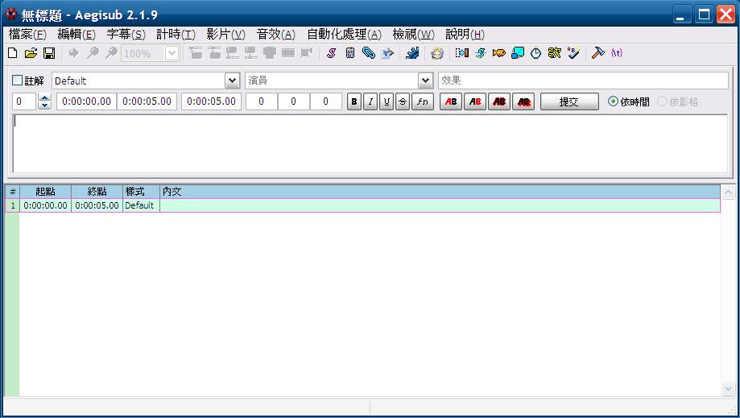Open a subtitles file with folder icon

tap(31, 53)
